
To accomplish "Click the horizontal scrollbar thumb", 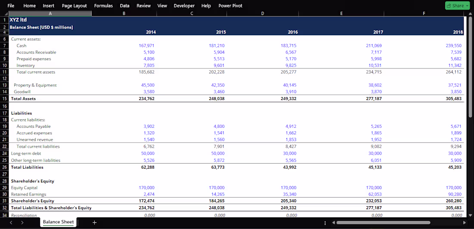I will [383, 223].
